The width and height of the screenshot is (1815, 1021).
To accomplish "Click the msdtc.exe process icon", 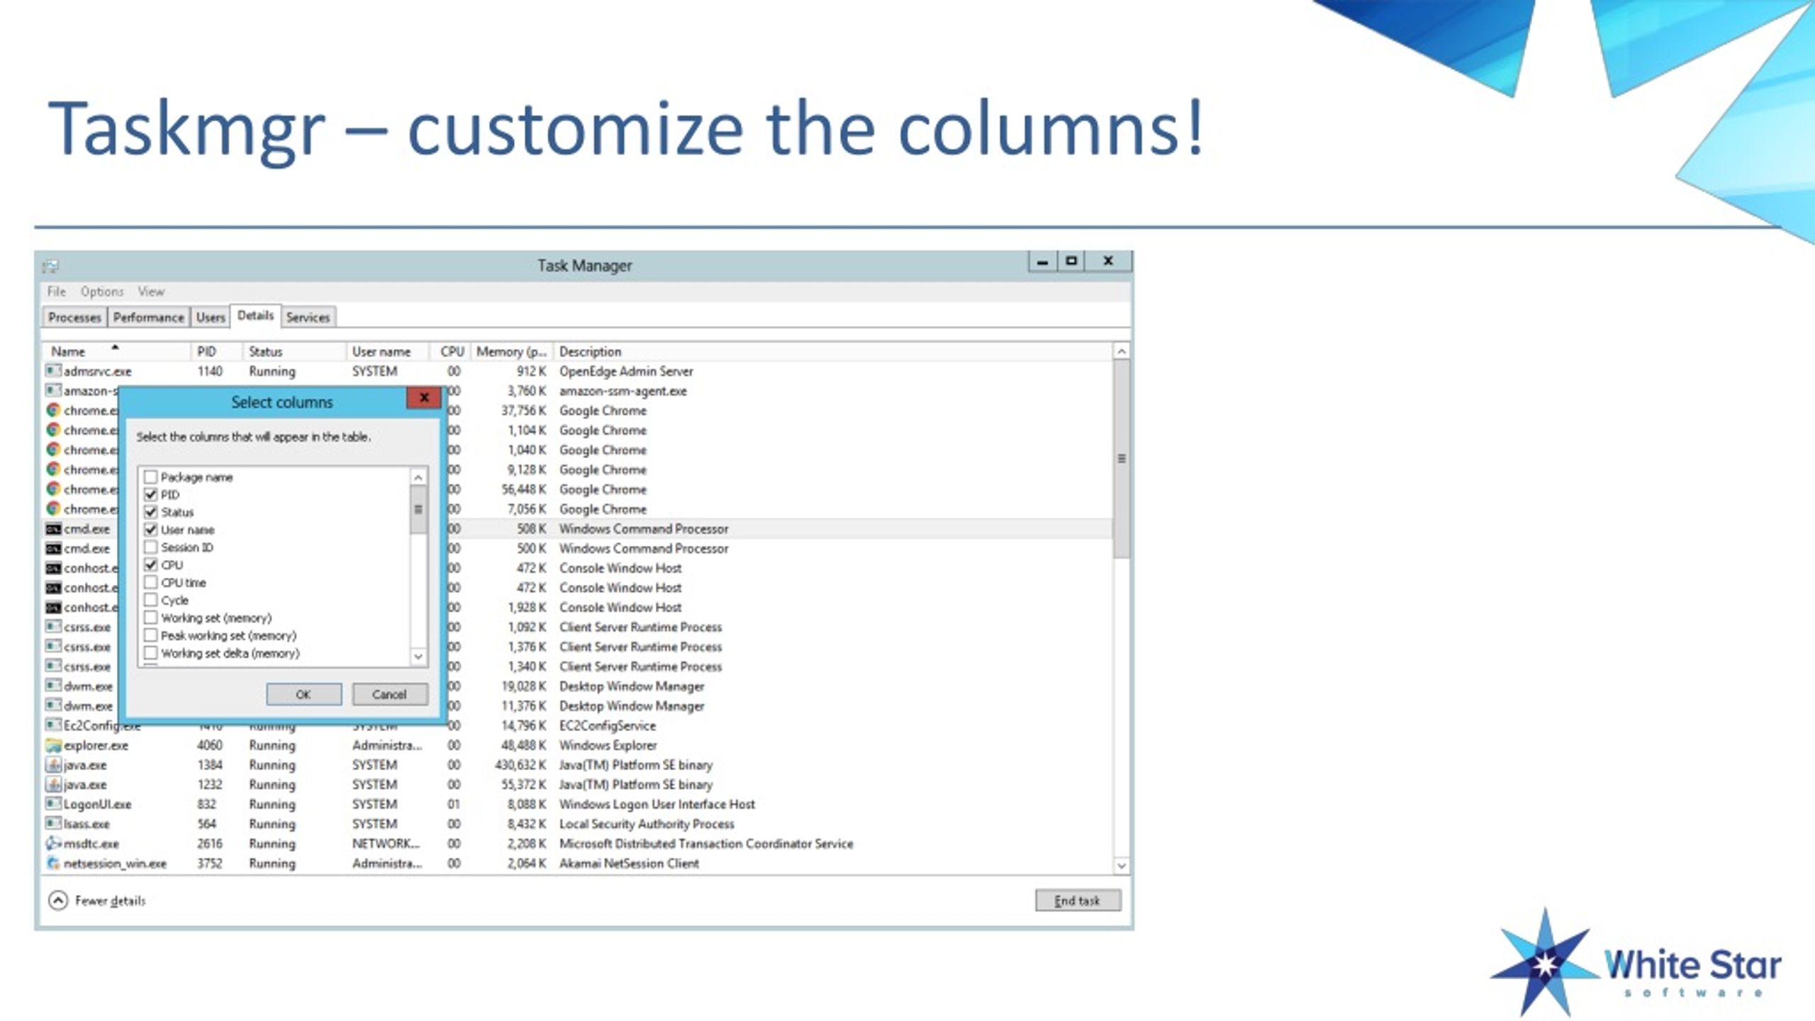I will (x=53, y=844).
